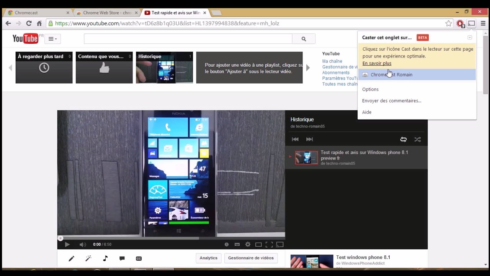
Task: Click the Watch Later clock icon
Action: tap(227, 244)
